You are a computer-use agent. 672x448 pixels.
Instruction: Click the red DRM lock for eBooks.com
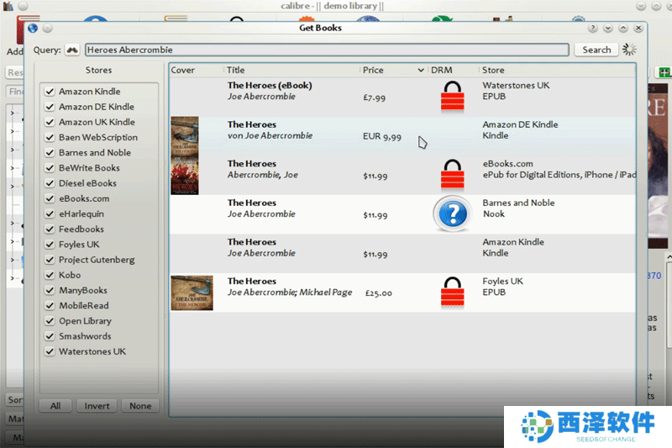point(452,175)
